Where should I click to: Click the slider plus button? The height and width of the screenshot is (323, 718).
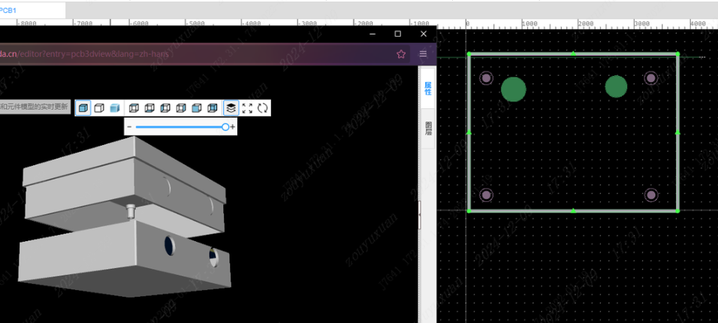pyautogui.click(x=233, y=128)
